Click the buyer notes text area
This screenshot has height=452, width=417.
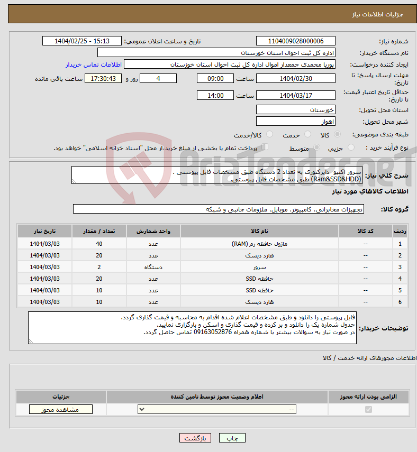pyautogui.click(x=192, y=328)
